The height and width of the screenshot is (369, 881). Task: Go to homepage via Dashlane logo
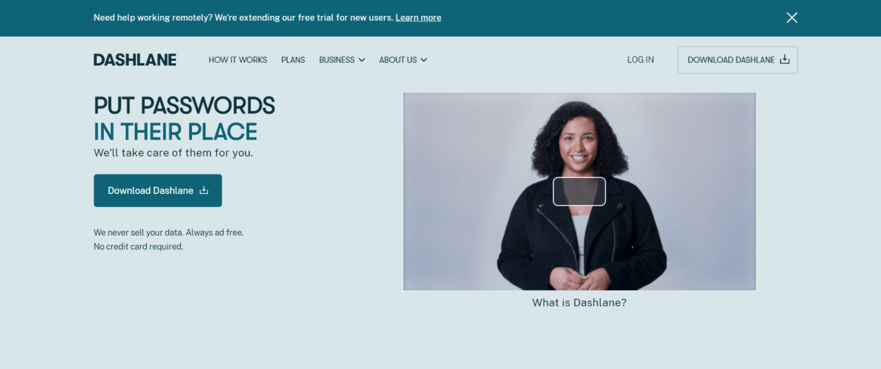[x=135, y=60]
